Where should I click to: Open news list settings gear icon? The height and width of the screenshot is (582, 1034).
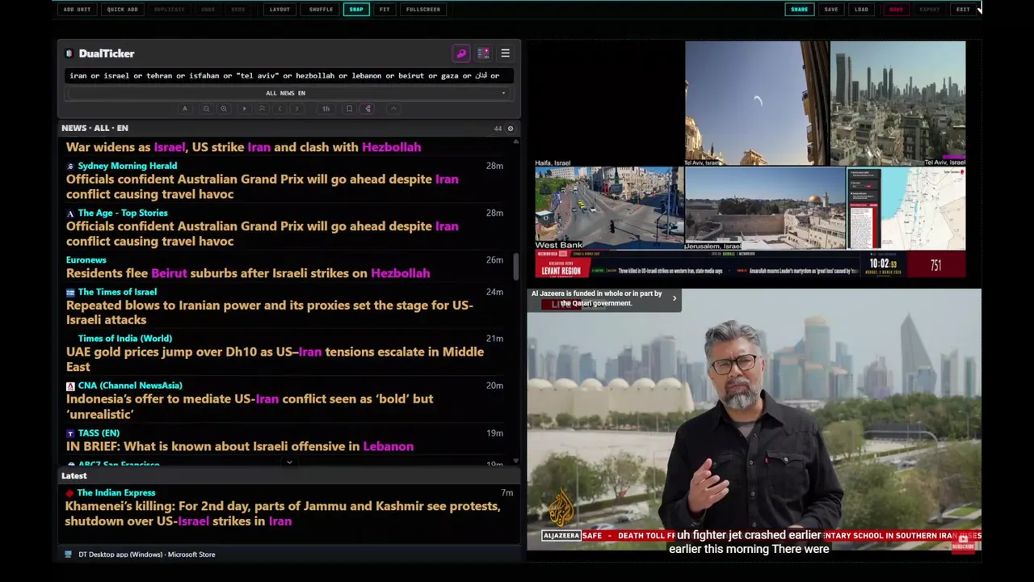click(x=510, y=129)
